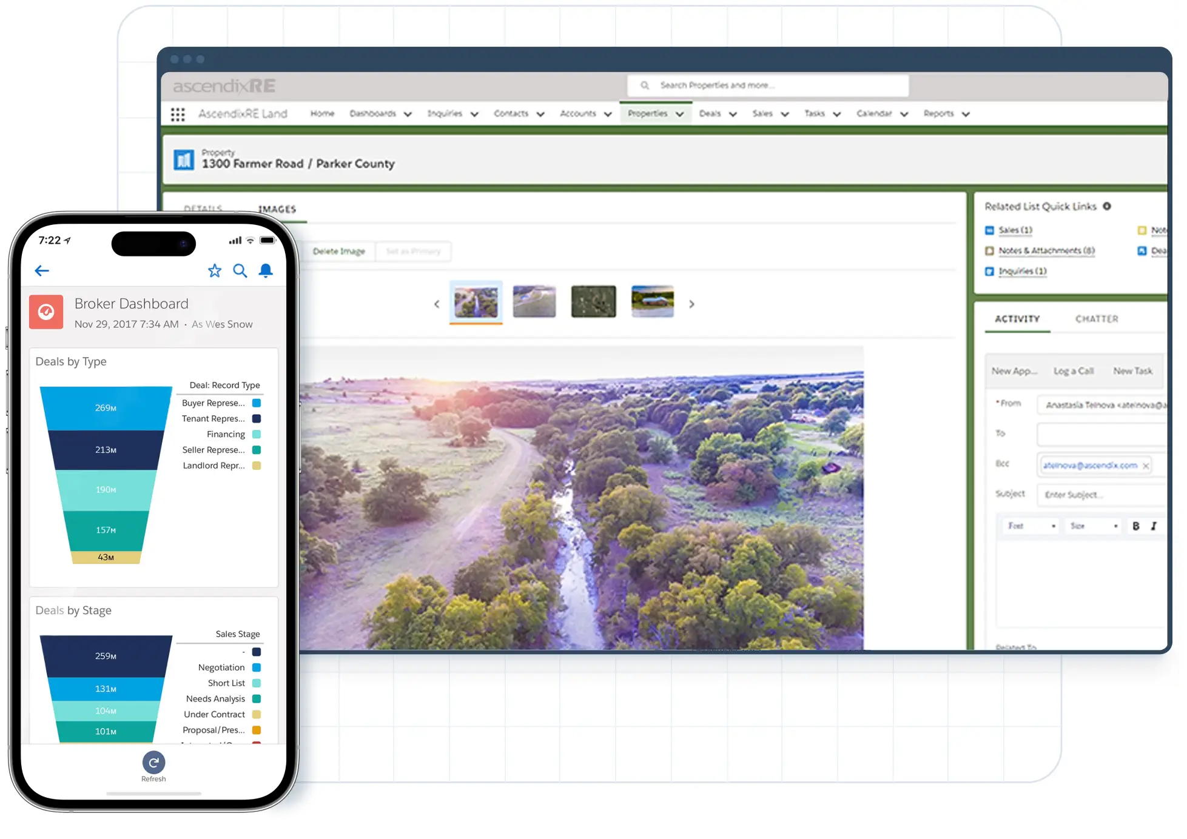Click the Tenant Repres... legend color swatch
1187x839 pixels.
tap(257, 419)
